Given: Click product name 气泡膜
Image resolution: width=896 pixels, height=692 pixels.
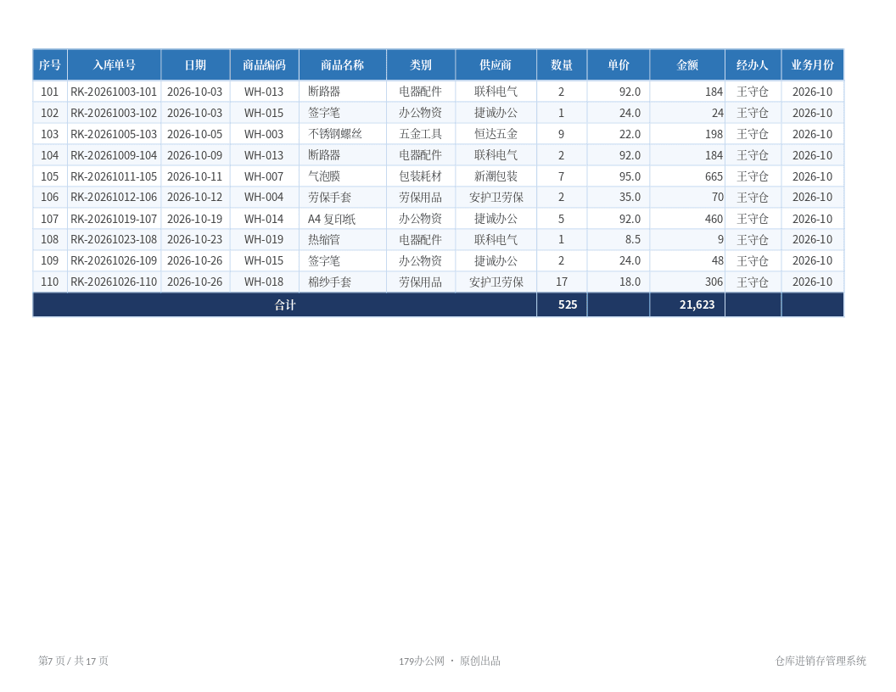Looking at the screenshot, I should pos(324,176).
